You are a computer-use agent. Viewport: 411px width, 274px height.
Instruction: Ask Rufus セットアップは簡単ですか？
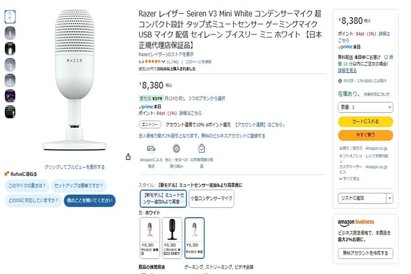click(79, 185)
